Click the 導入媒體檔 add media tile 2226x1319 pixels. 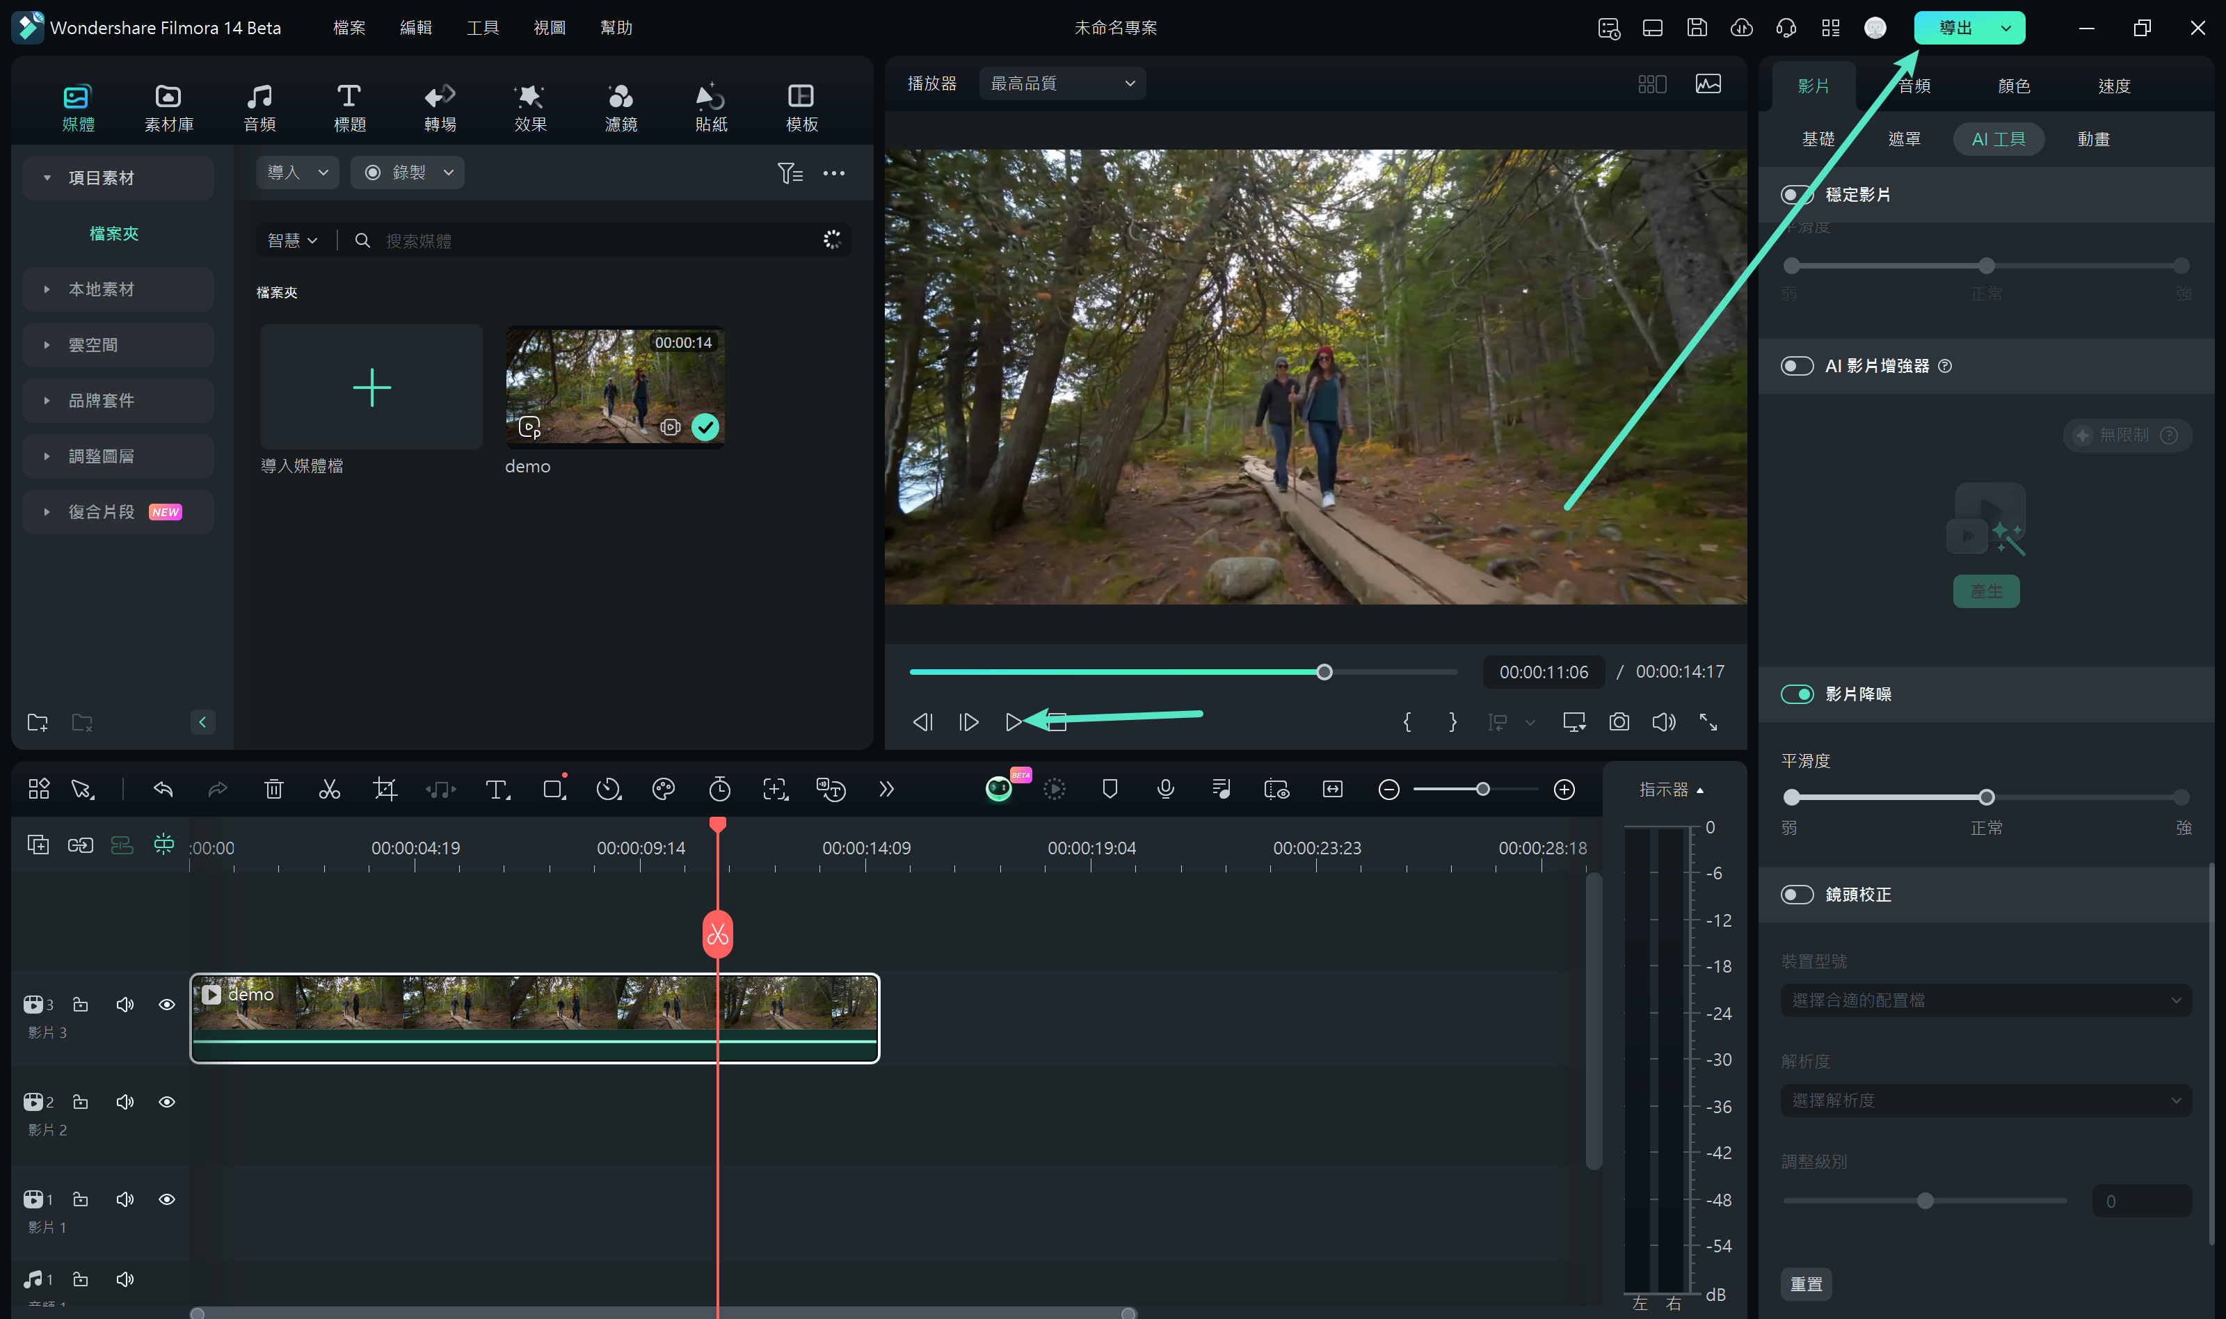(371, 387)
